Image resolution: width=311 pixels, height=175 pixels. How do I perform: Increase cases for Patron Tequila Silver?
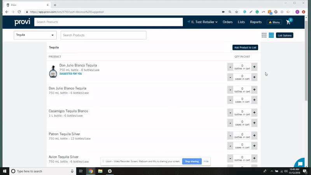[254, 146]
